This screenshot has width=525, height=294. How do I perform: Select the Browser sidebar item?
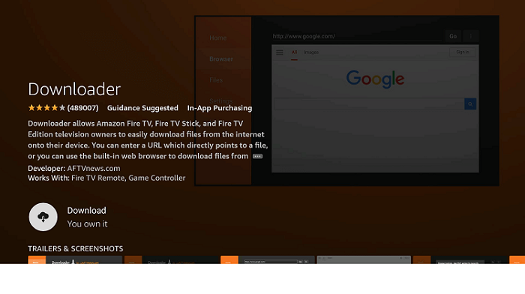pos(221,59)
